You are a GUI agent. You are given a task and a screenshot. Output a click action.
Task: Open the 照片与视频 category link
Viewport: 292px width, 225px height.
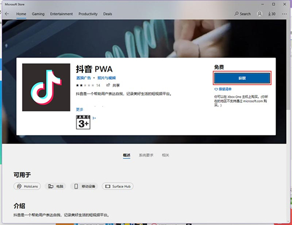click(x=106, y=78)
